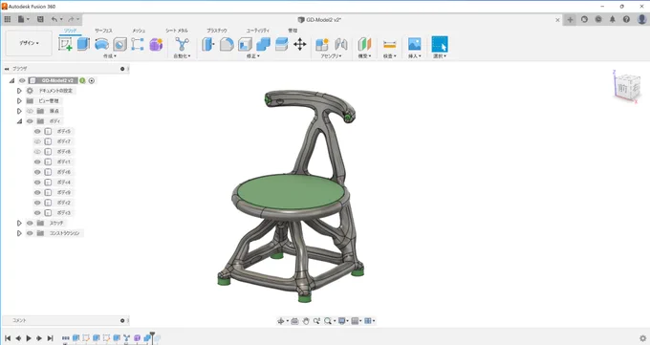Open the Help question mark icon
This screenshot has height=345, width=650.
(626, 19)
